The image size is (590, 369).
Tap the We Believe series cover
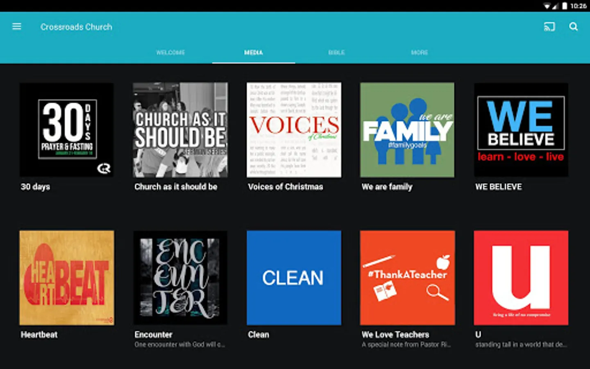coord(521,130)
